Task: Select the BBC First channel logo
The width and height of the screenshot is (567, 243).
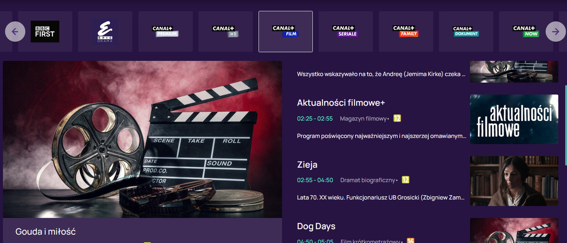Action: 45,31
